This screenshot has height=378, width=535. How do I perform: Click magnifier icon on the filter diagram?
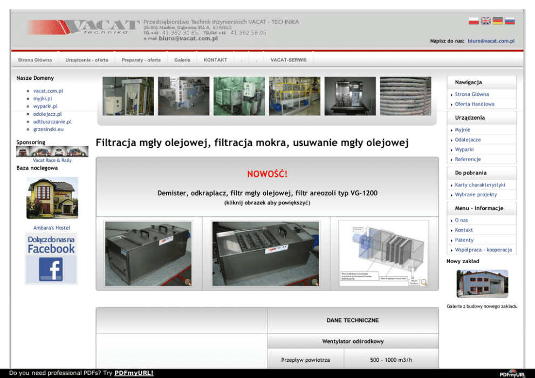point(424,282)
